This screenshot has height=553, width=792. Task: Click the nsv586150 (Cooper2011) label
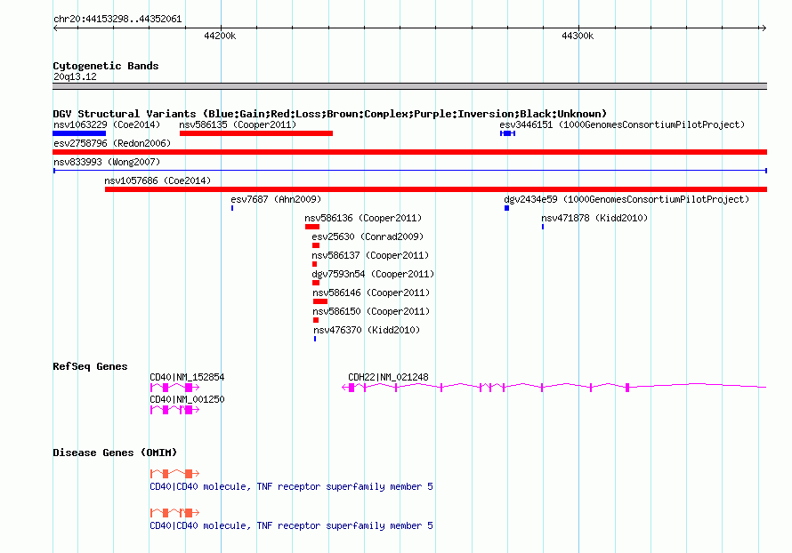(371, 311)
